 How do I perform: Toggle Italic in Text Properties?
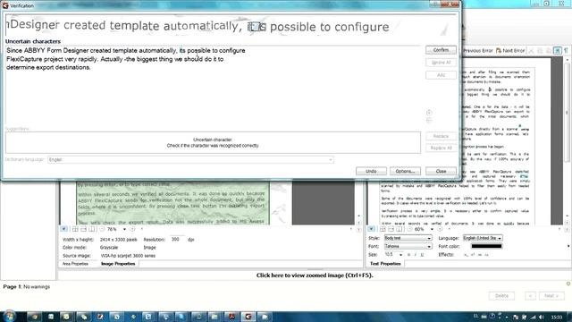[x=415, y=255]
